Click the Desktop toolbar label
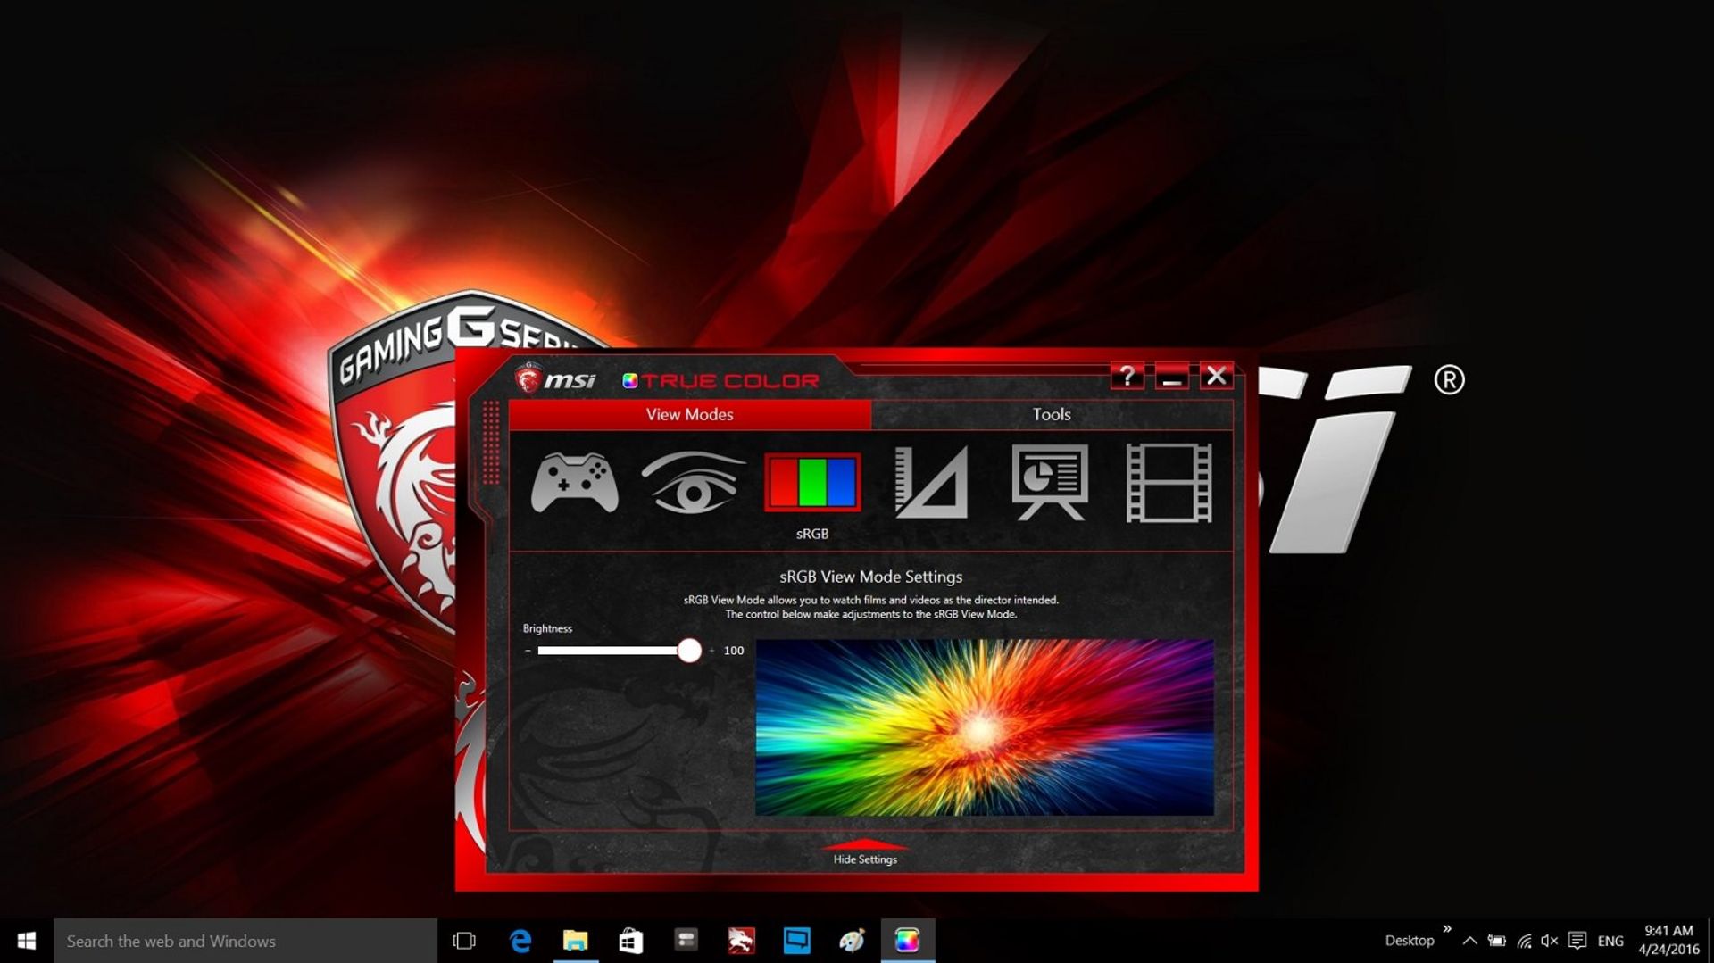 click(1410, 941)
